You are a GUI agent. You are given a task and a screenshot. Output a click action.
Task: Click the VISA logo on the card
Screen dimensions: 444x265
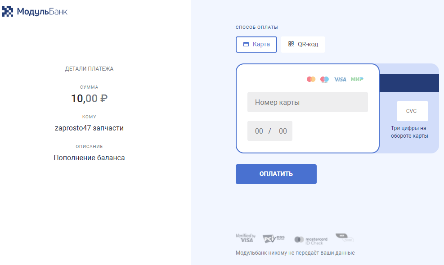point(340,79)
